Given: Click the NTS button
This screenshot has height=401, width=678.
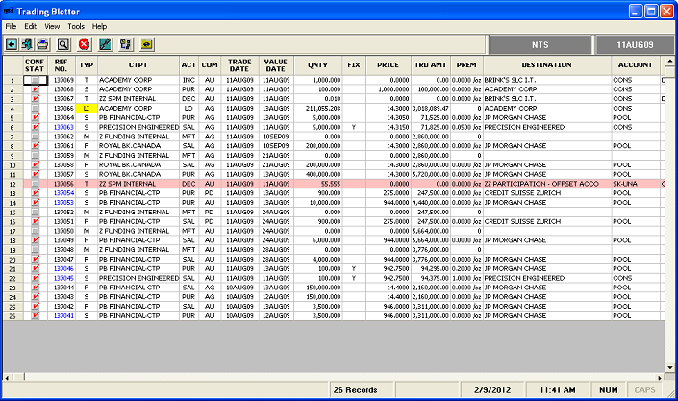Looking at the screenshot, I should pyautogui.click(x=540, y=44).
